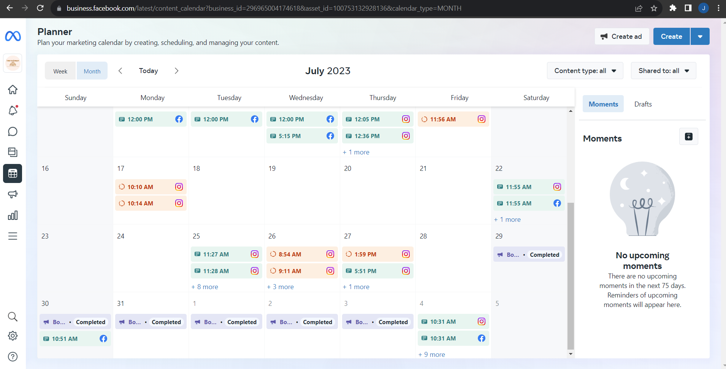
Task: Click blue Create button
Action: [672, 37]
